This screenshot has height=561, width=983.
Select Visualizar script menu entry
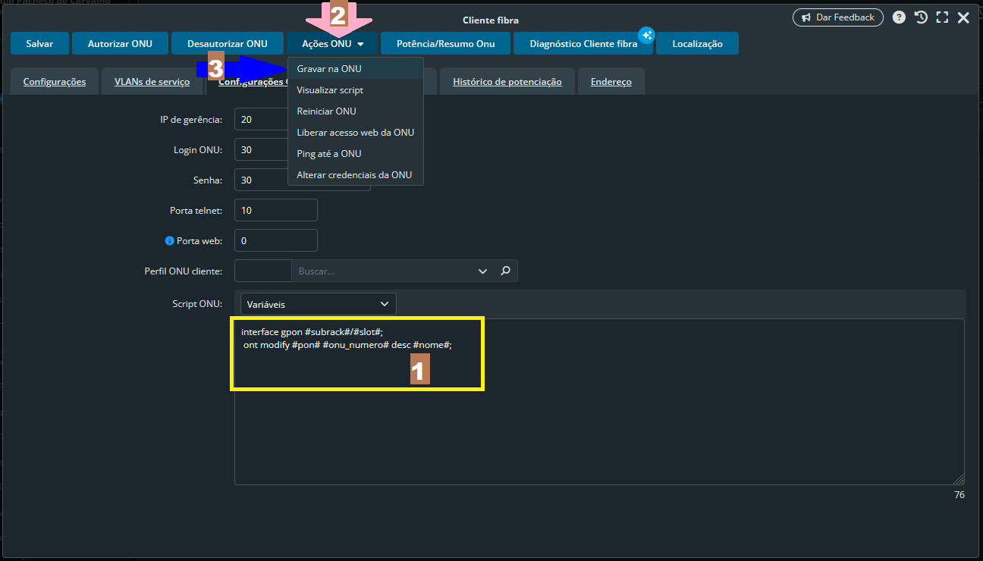pos(330,90)
